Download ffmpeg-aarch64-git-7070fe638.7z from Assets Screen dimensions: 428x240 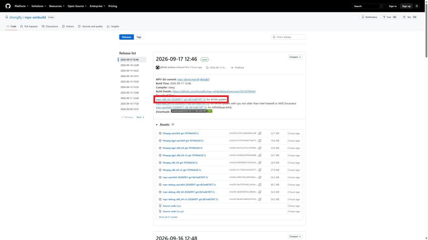(x=181, y=133)
